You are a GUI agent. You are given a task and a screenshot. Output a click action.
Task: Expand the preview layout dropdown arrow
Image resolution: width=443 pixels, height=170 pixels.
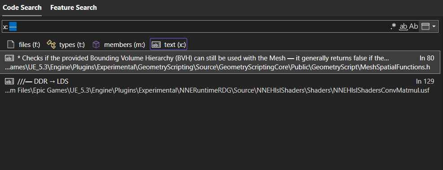(x=434, y=26)
